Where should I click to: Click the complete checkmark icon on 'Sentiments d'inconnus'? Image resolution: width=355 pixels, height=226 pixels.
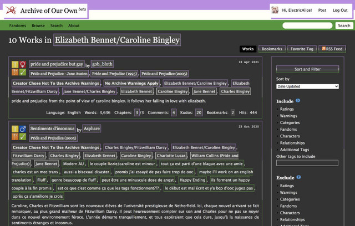click(22, 137)
